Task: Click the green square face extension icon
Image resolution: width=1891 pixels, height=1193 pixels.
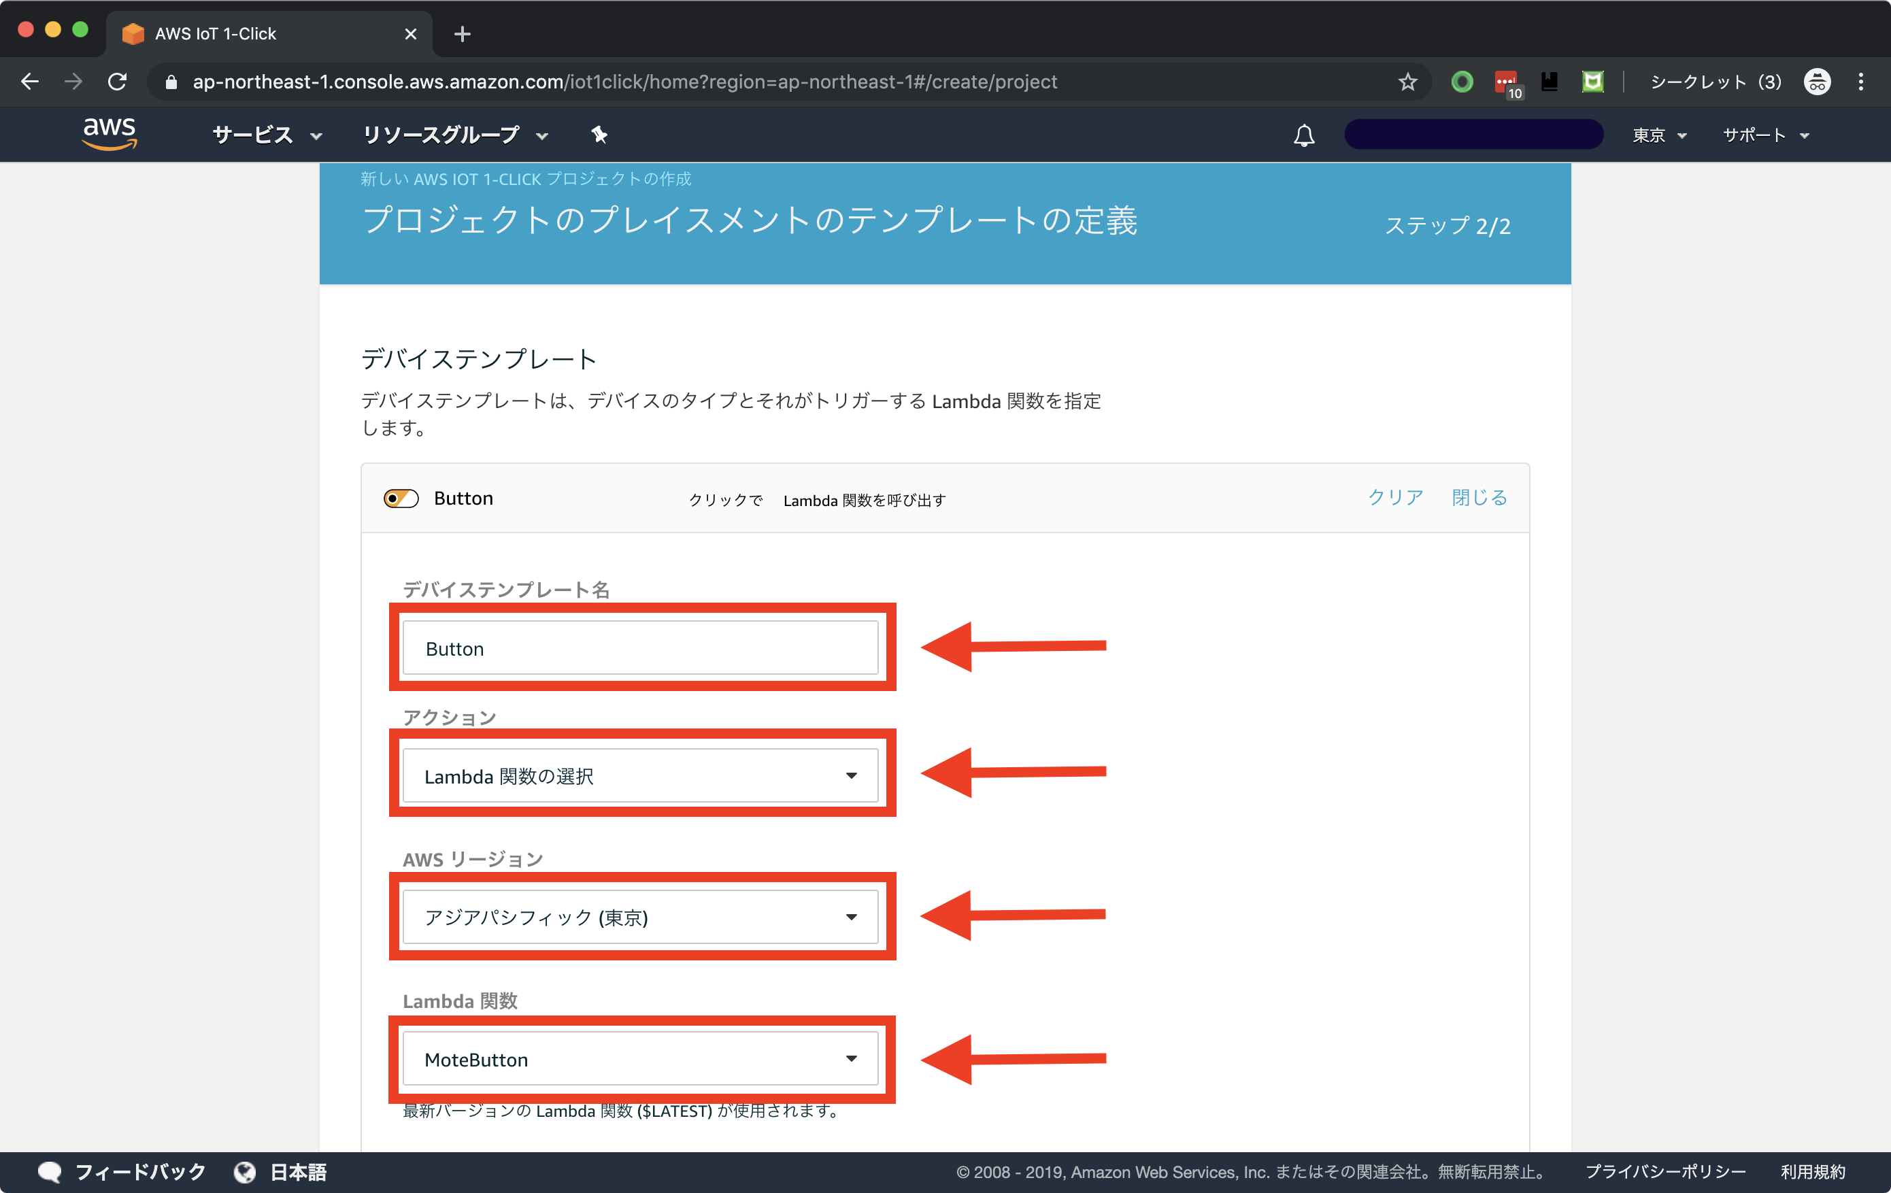Action: coord(1592,82)
